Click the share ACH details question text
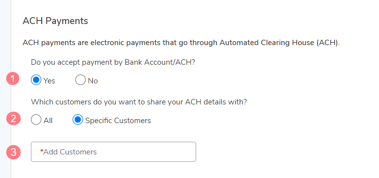The height and width of the screenshot is (178, 379). (x=139, y=102)
